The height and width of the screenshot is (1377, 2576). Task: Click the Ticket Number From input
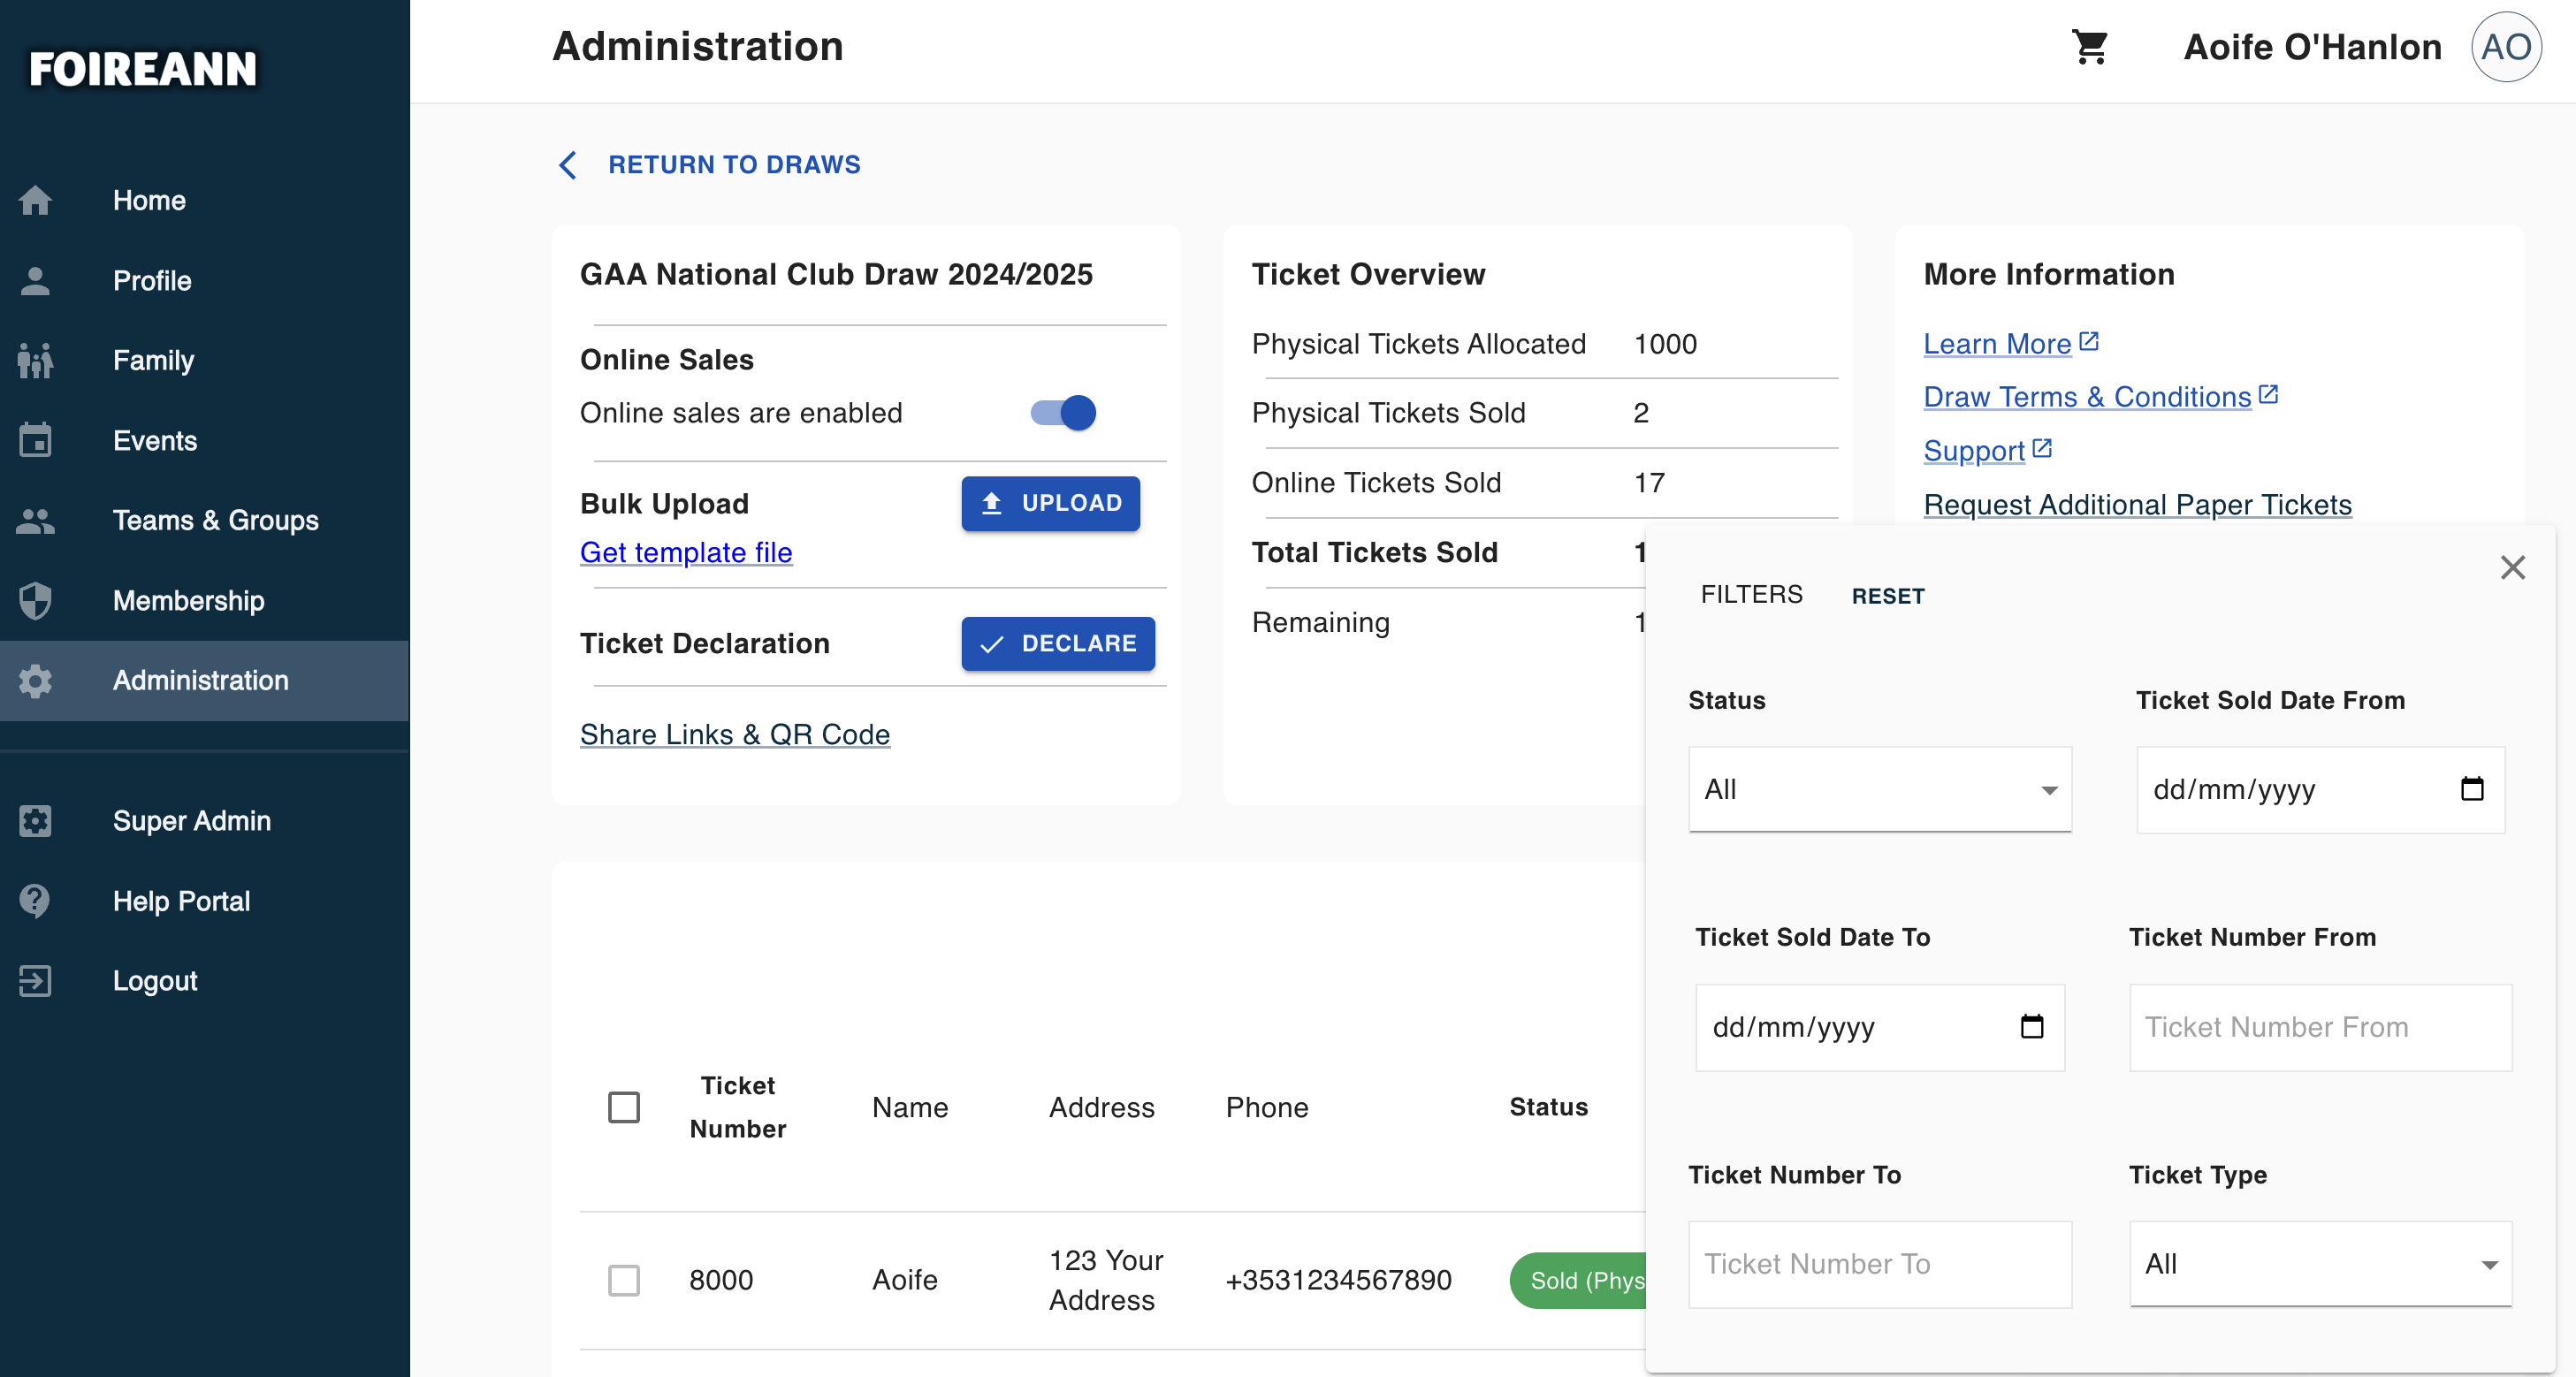click(x=2320, y=1027)
